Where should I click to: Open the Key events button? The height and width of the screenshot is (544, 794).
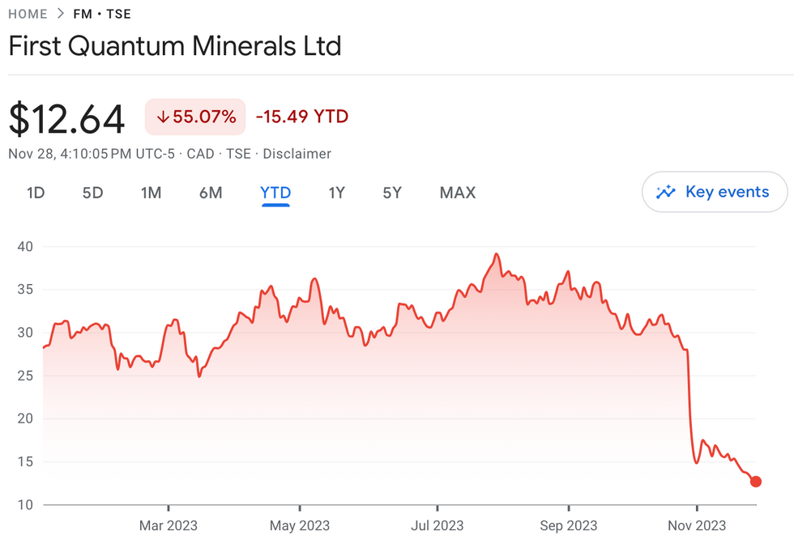point(714,192)
